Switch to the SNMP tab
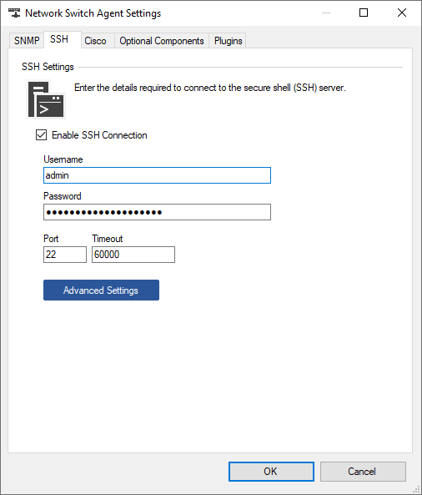422x495 pixels. coord(27,41)
